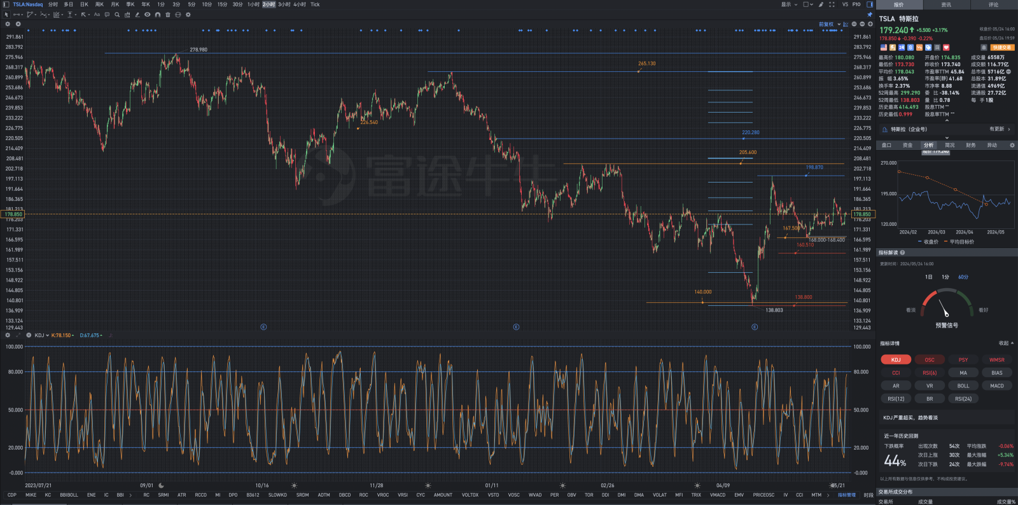Image resolution: width=1018 pixels, height=505 pixels.
Task: Pick the TRIX indicator in bottom bar
Action: click(x=696, y=495)
